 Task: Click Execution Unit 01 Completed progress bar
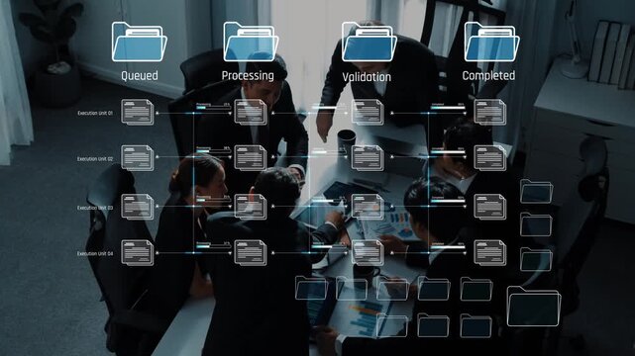click(x=448, y=108)
